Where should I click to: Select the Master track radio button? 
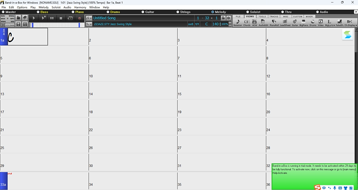click(3, 12)
